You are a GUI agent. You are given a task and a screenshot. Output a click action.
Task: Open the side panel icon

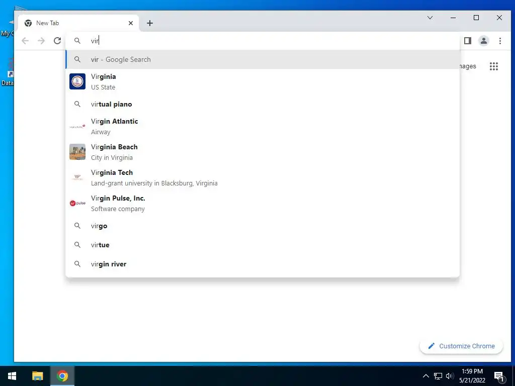[468, 41]
